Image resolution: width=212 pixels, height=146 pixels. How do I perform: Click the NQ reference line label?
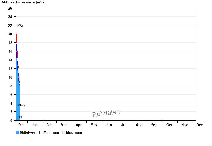click(x=20, y=117)
